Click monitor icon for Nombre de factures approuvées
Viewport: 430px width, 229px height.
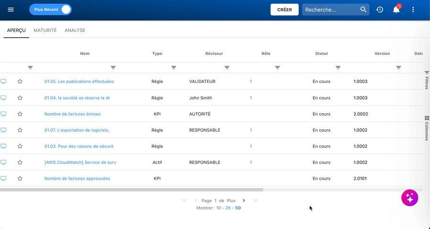click(x=3, y=178)
